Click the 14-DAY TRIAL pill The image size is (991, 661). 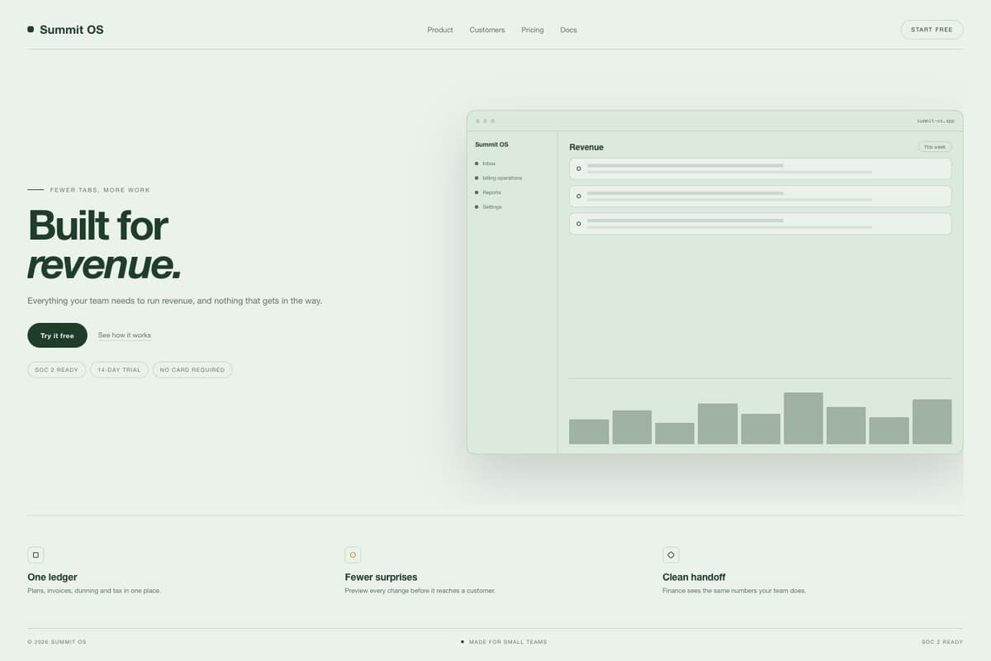pos(119,369)
